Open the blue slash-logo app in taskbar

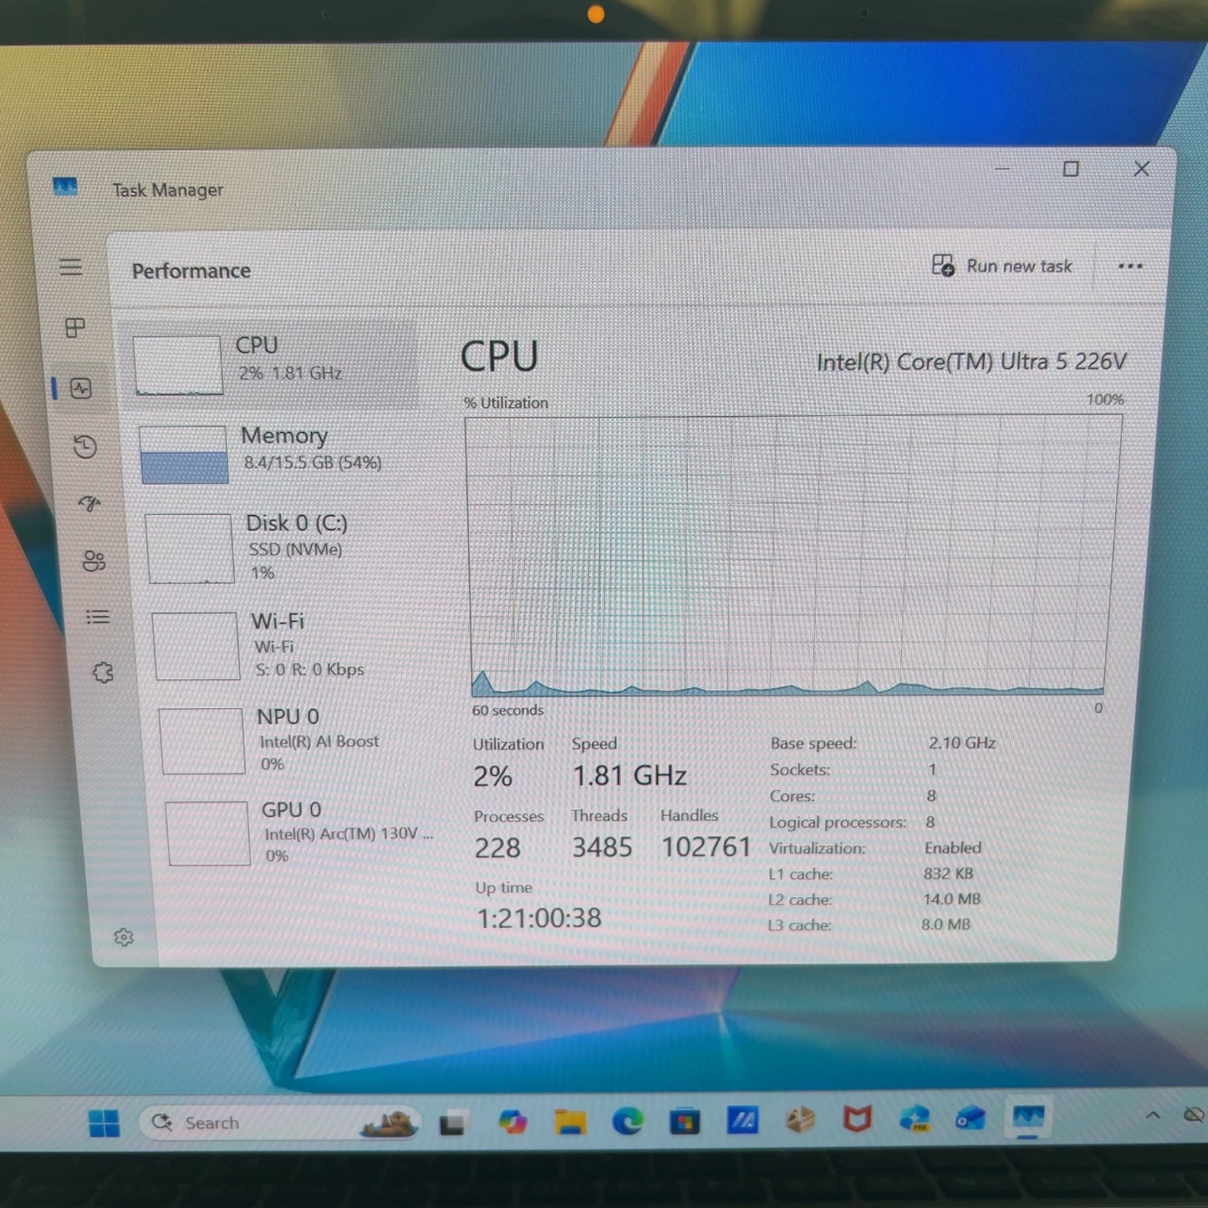click(x=742, y=1119)
